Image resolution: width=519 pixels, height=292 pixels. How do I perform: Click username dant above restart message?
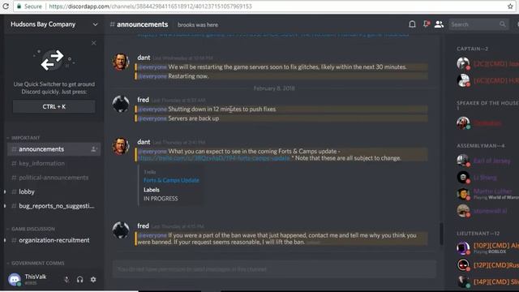[x=144, y=58]
